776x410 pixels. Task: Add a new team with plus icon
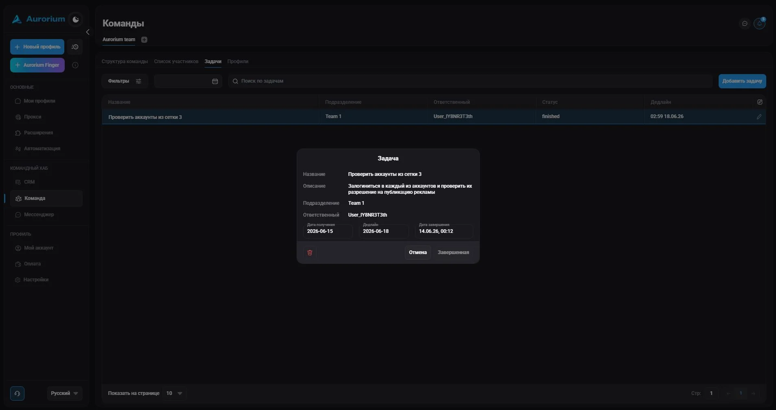[x=144, y=39]
